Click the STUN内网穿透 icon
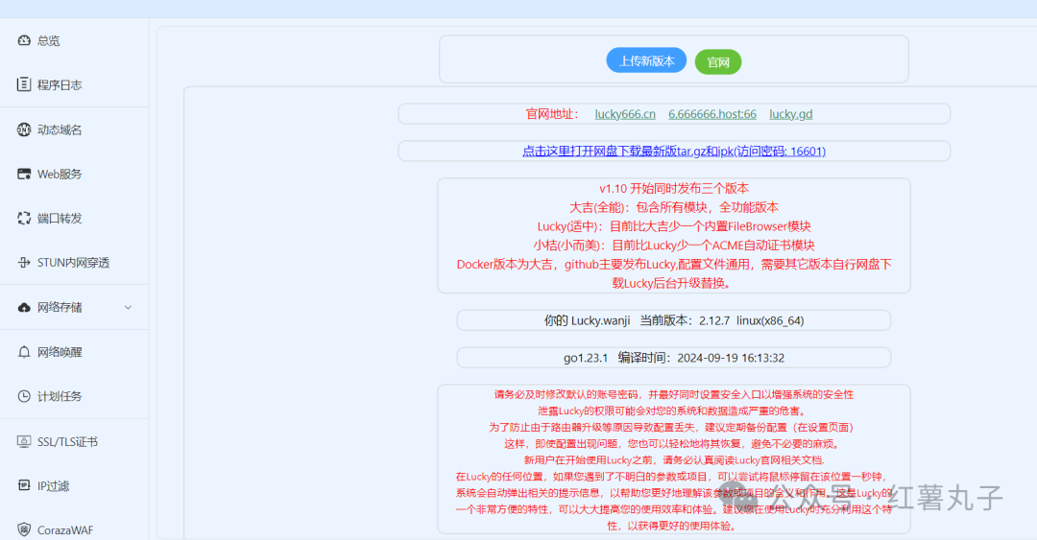Image resolution: width=1037 pixels, height=540 pixels. [x=24, y=263]
